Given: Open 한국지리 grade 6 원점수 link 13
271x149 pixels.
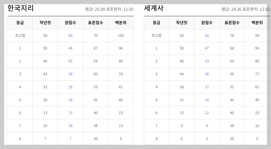Looking at the screenshot, I should [x=70, y=113].
